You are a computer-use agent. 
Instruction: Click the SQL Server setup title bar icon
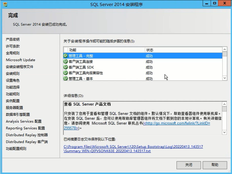5,4
